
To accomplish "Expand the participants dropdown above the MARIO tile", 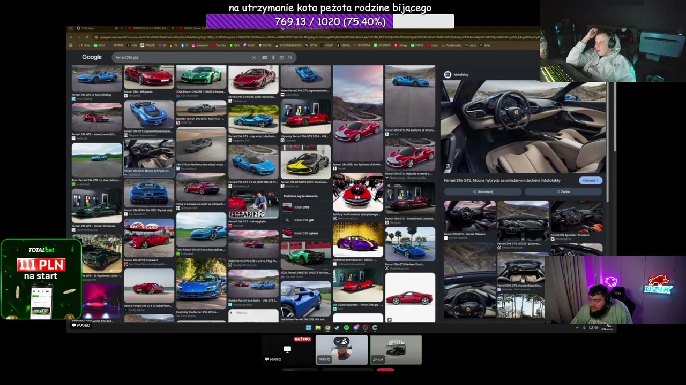I will click(x=341, y=342).
